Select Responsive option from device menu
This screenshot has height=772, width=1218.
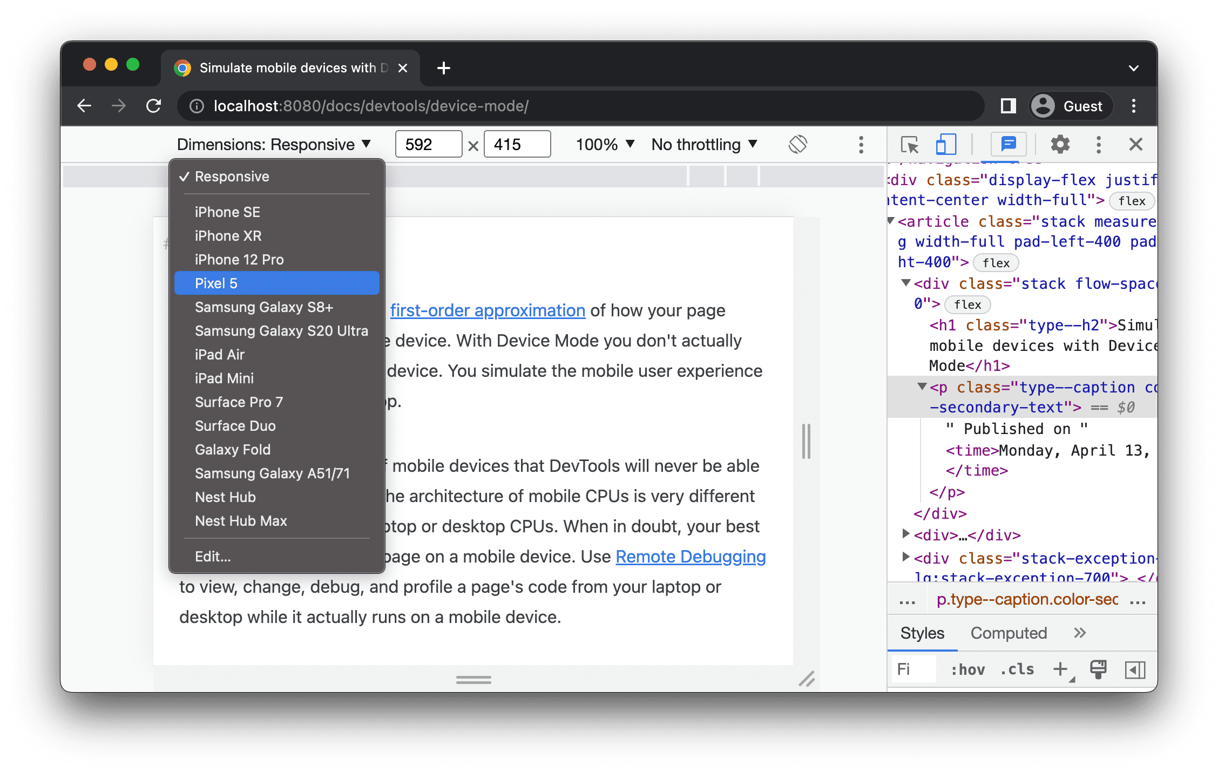click(233, 175)
